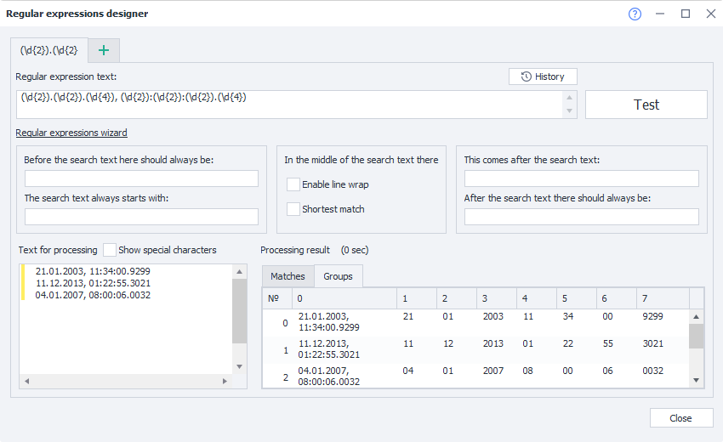Click 'search text always starts with' field
Viewport: 723px width, 442px height.
141,217
